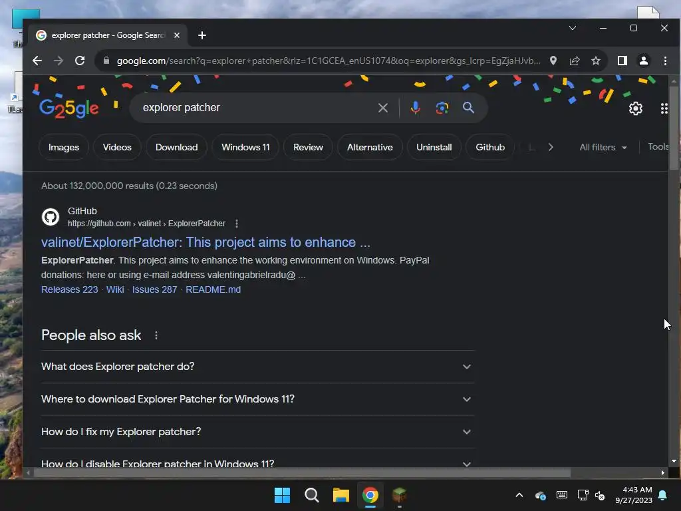Open Chrome side panel

click(x=622, y=61)
